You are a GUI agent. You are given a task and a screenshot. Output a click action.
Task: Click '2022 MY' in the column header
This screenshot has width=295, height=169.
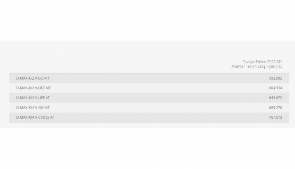click(x=275, y=62)
